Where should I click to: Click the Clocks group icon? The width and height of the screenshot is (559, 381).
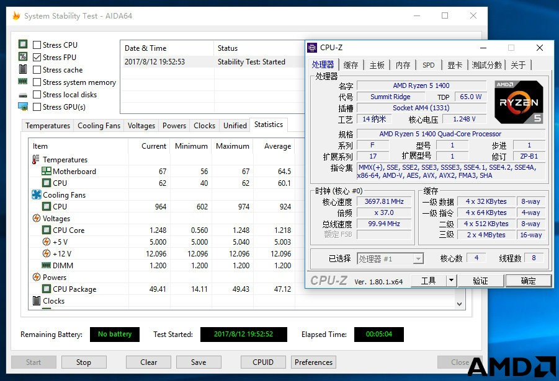37,301
